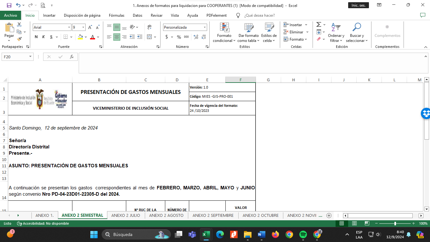This screenshot has width=430, height=242.
Task: Click the Cut scissors icon
Action: coord(19,25)
